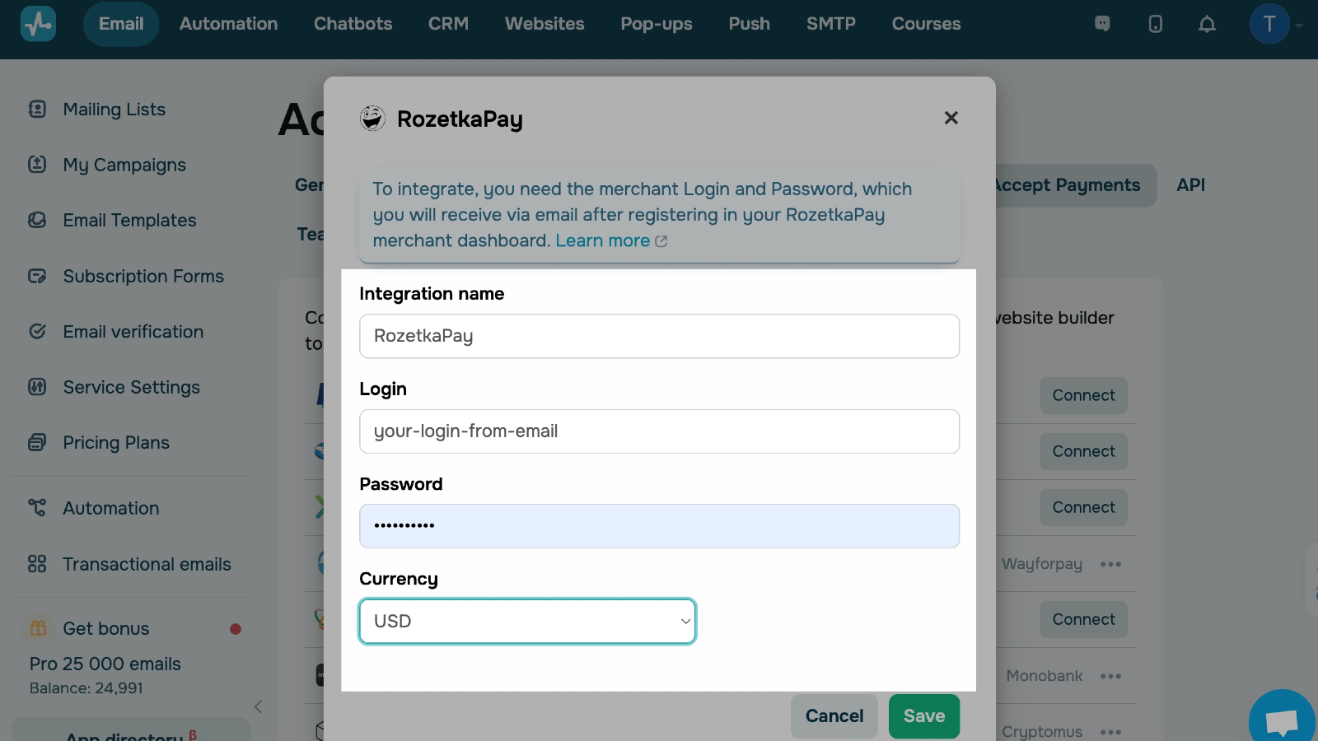Click the Integration name input field
1318x741 pixels.
(x=659, y=336)
